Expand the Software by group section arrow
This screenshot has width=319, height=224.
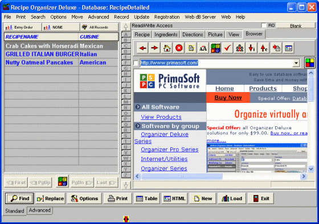pos(138,126)
